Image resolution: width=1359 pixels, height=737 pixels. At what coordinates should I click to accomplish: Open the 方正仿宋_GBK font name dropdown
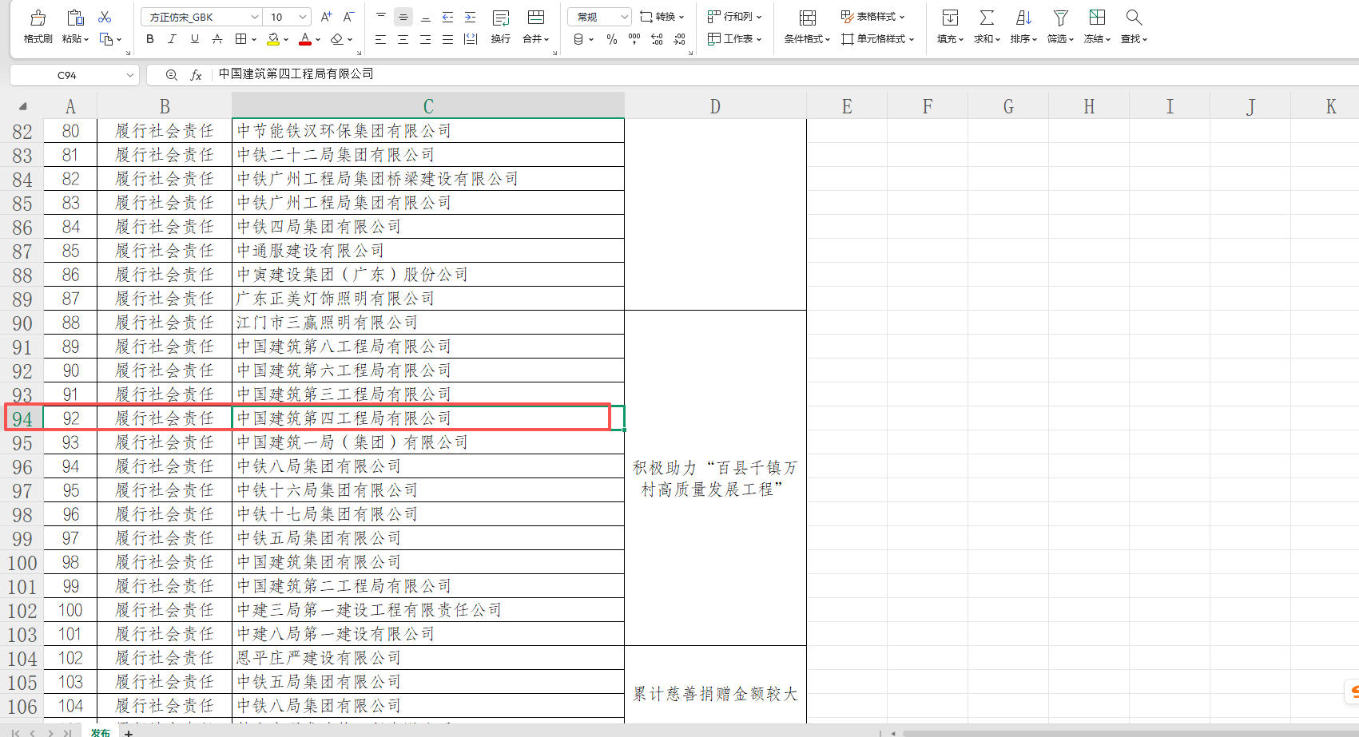254,17
